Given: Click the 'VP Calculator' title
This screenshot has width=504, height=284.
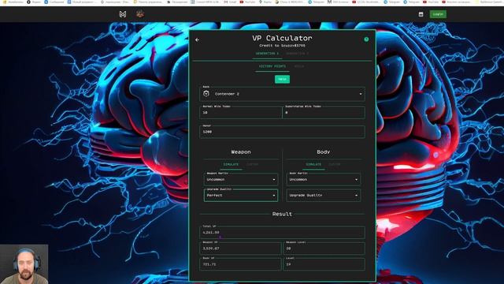Looking at the screenshot, I should point(282,38).
